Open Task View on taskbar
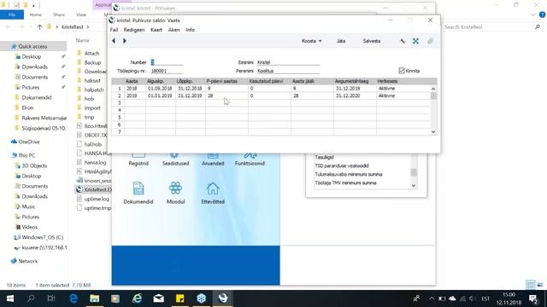 click(x=51, y=298)
